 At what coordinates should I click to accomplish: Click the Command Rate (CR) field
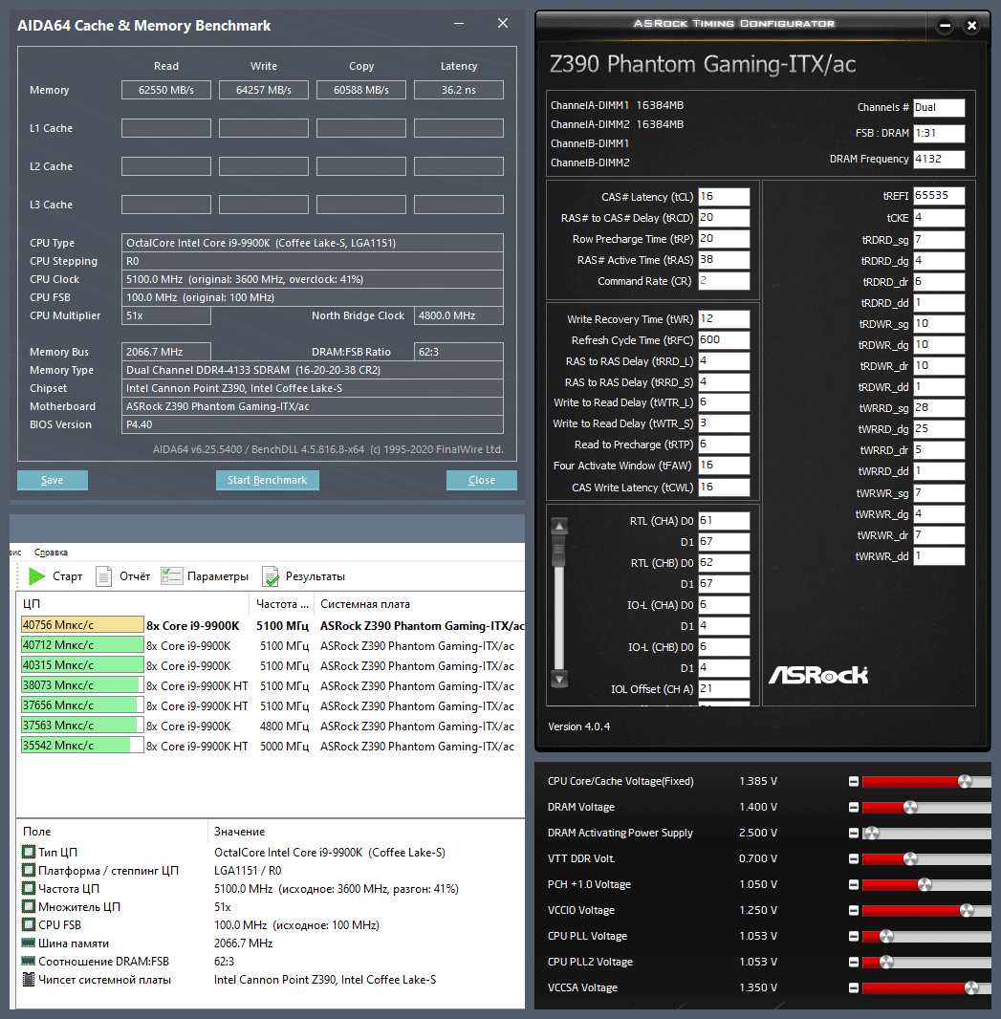tap(724, 281)
